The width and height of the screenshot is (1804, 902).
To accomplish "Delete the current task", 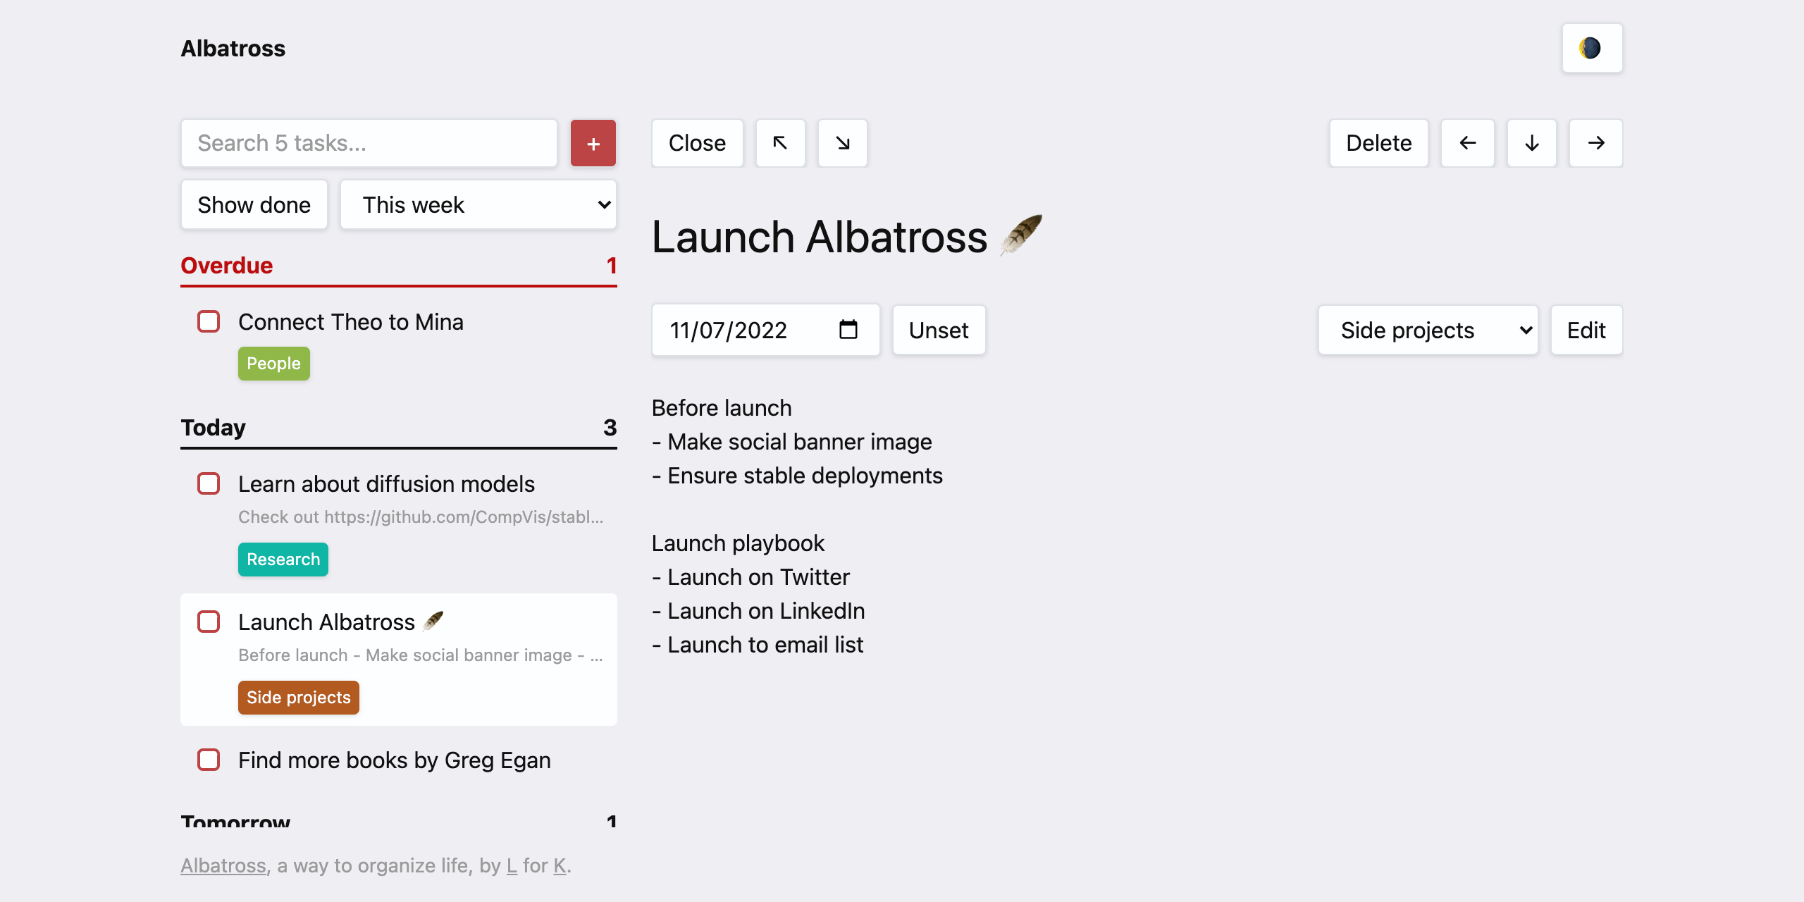I will tap(1378, 143).
